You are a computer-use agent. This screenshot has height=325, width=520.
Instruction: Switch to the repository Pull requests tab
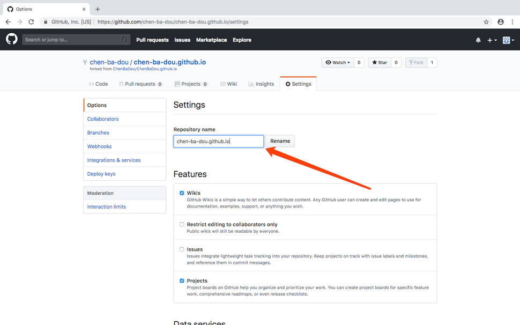click(140, 84)
